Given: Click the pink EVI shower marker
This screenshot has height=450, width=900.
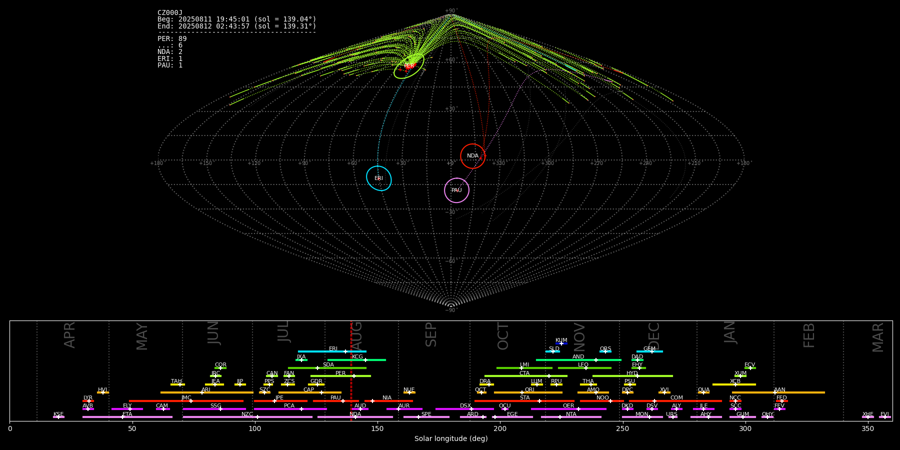Looking at the screenshot, I should pyautogui.click(x=885, y=417).
